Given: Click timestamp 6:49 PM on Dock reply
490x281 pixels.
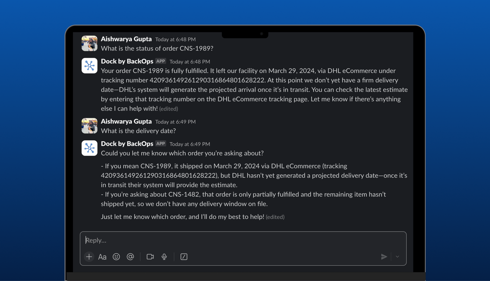Looking at the screenshot, I should [x=190, y=144].
